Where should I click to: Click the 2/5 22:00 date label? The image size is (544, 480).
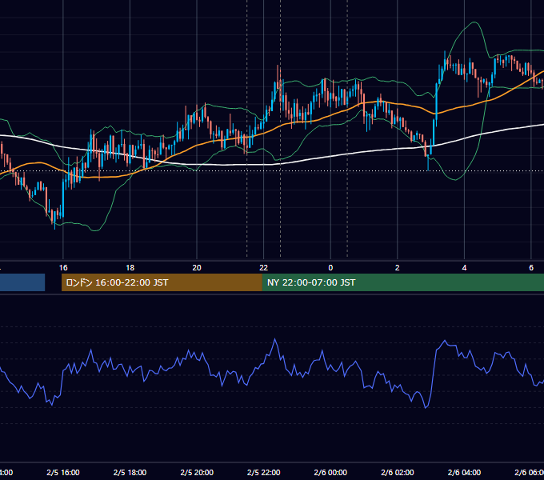[x=264, y=472]
